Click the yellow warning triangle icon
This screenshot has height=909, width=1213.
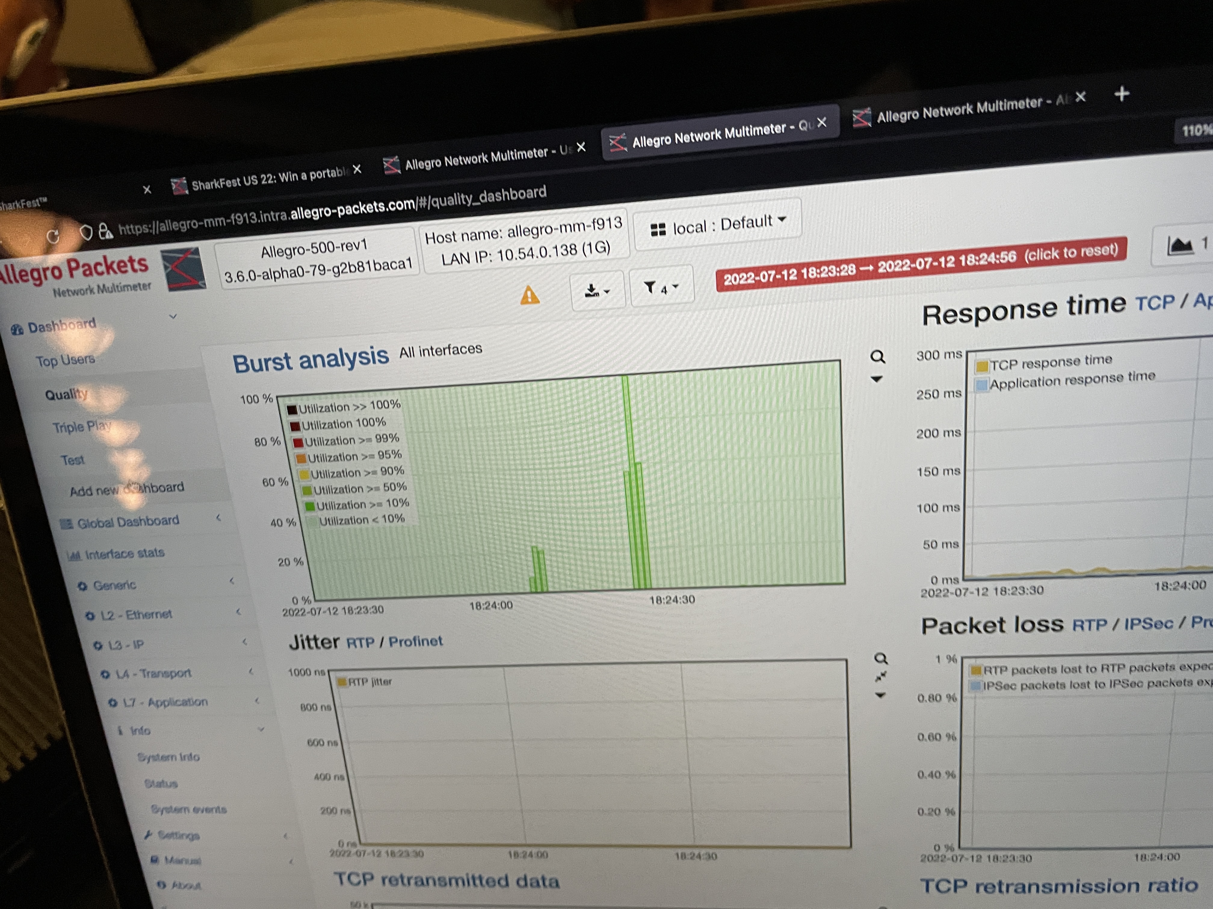click(529, 295)
